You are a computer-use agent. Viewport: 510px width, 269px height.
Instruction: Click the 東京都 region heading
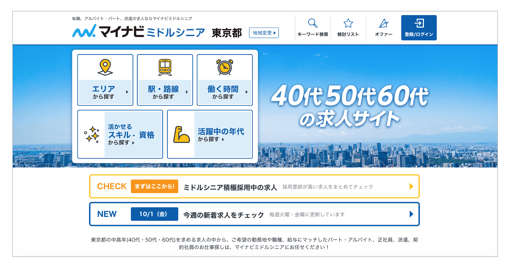coord(227,33)
